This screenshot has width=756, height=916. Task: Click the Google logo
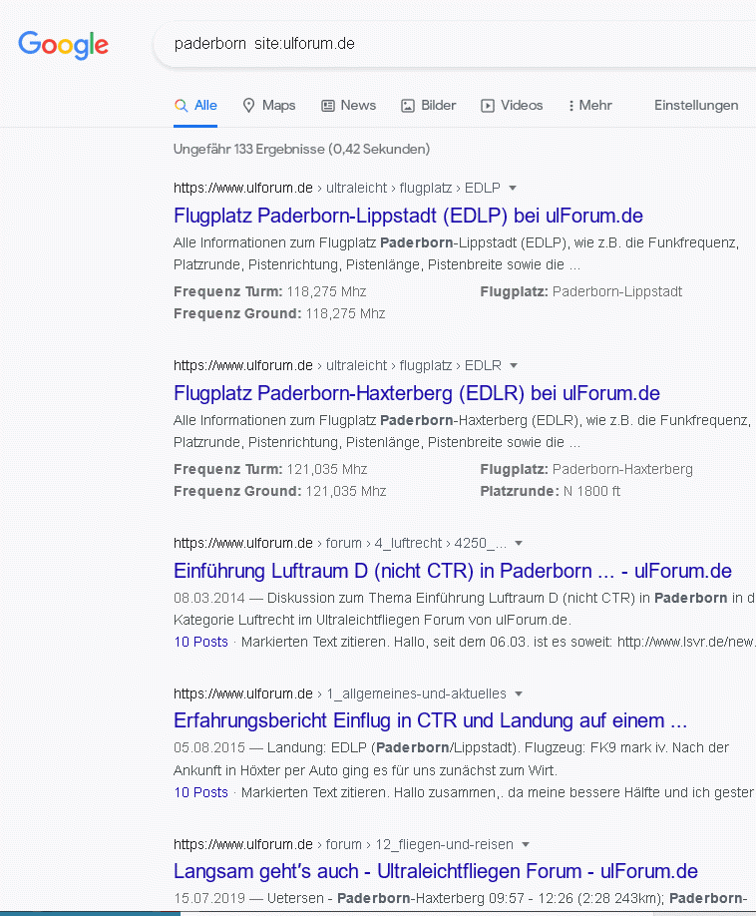pos(63,44)
